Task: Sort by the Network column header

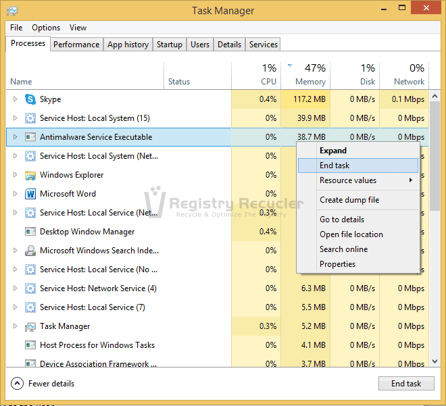Action: click(x=404, y=76)
